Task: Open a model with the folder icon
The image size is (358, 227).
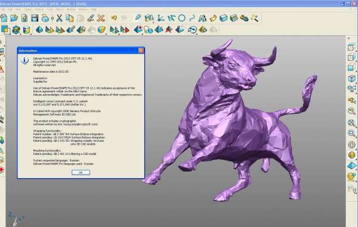Action: pyautogui.click(x=14, y=18)
